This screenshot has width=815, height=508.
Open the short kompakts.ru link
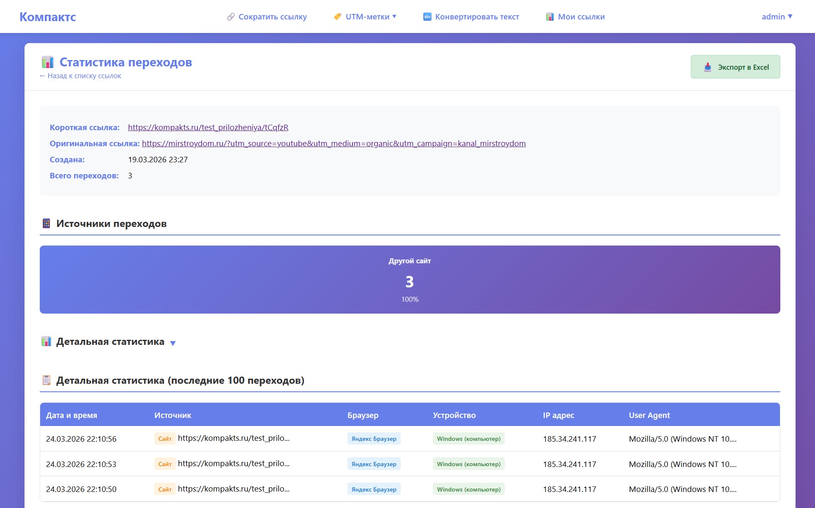coord(208,128)
